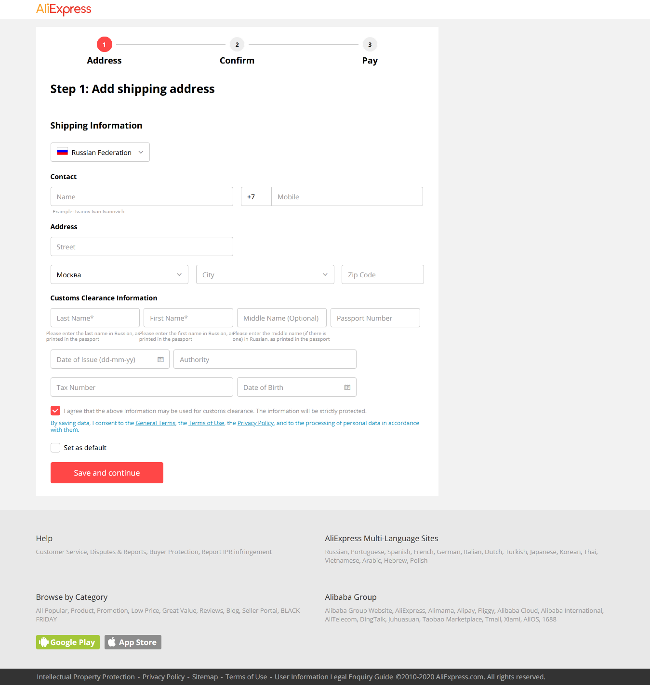This screenshot has width=650, height=685.
Task: Open Buyer Protection link
Action: [x=173, y=552]
